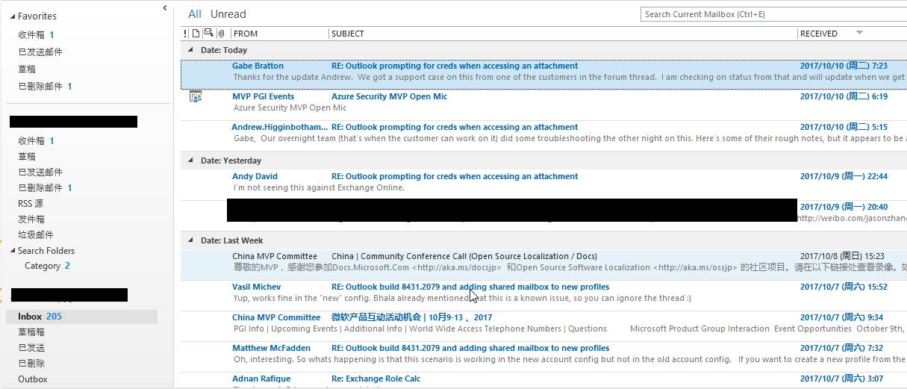Sort messages by the FROM column header

tap(278, 34)
